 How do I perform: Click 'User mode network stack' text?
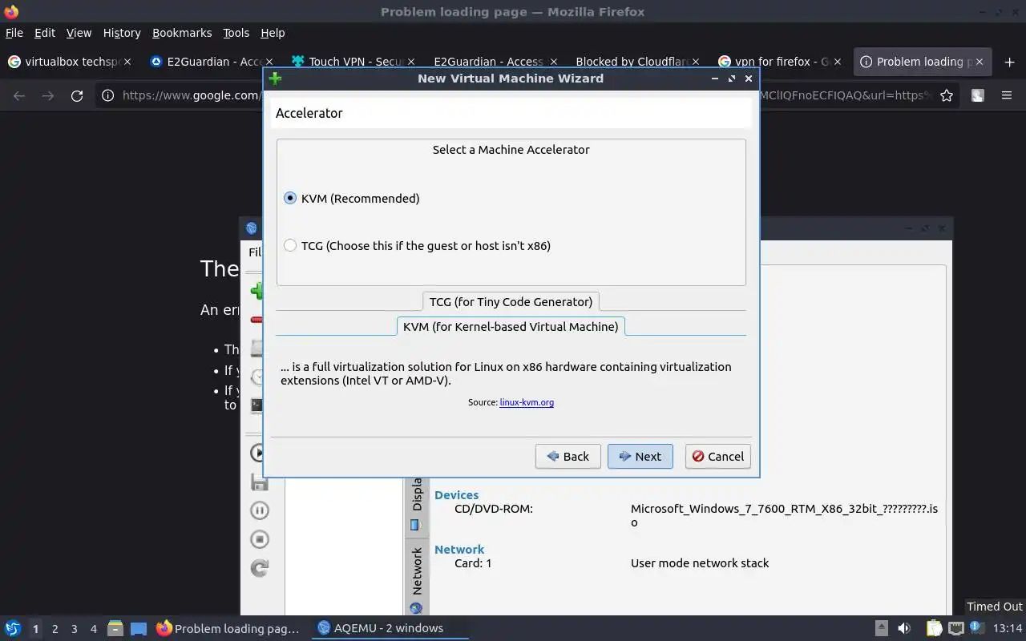tap(700, 563)
